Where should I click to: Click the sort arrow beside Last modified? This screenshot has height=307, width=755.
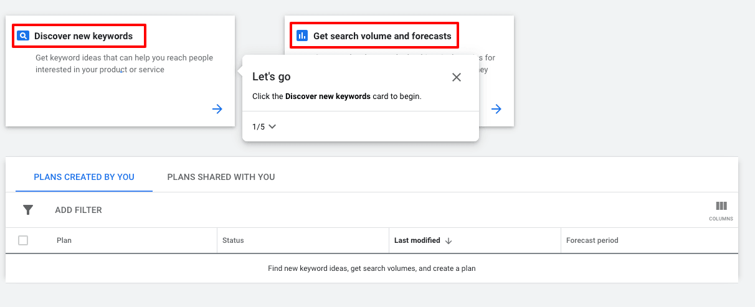point(449,241)
